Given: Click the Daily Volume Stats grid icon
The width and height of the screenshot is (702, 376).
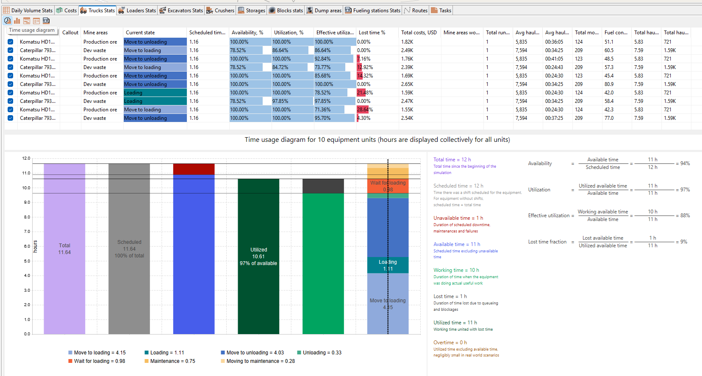Looking at the screenshot, I should tap(6, 10).
